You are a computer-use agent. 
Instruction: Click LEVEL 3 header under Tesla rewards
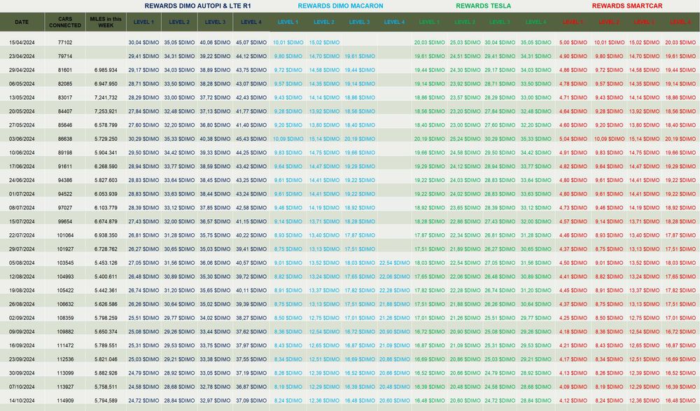(500, 22)
